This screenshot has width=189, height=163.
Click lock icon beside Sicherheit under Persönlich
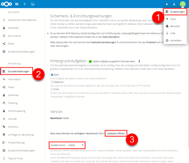click(4, 28)
